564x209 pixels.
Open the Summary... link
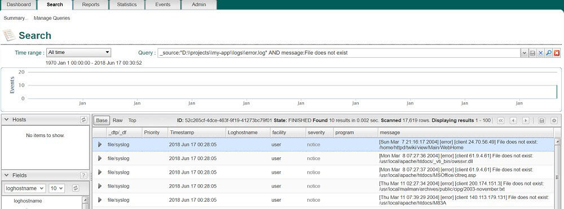pos(15,18)
